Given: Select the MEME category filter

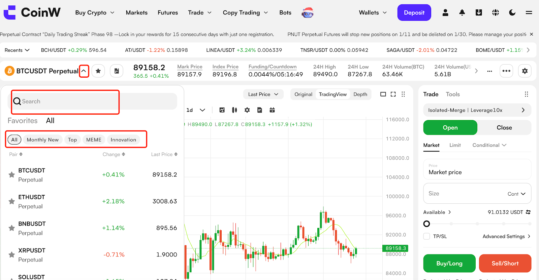Looking at the screenshot, I should [x=94, y=140].
